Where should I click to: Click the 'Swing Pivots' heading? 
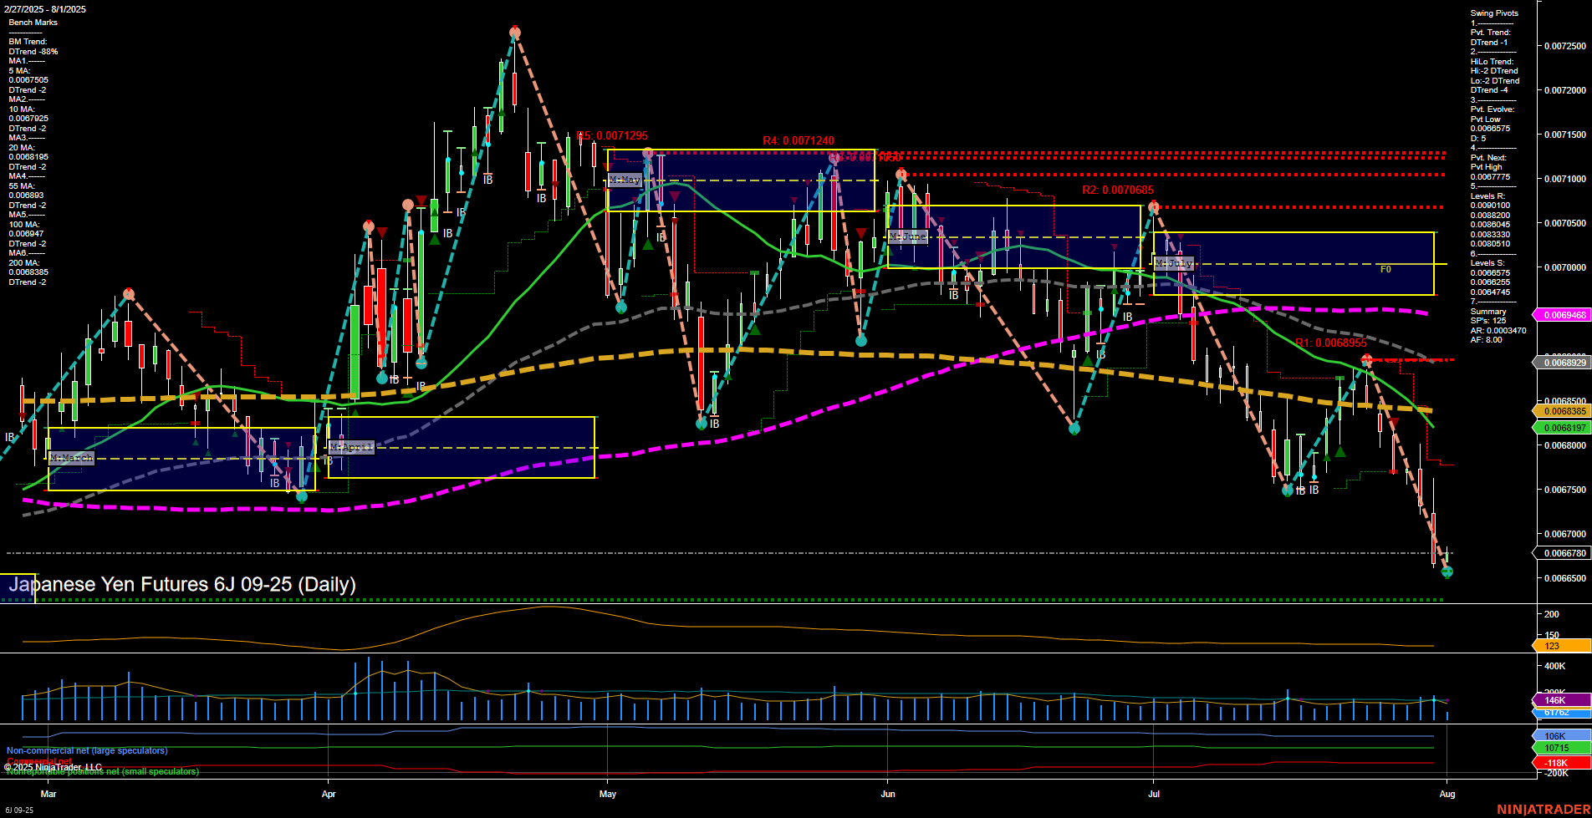(1494, 13)
